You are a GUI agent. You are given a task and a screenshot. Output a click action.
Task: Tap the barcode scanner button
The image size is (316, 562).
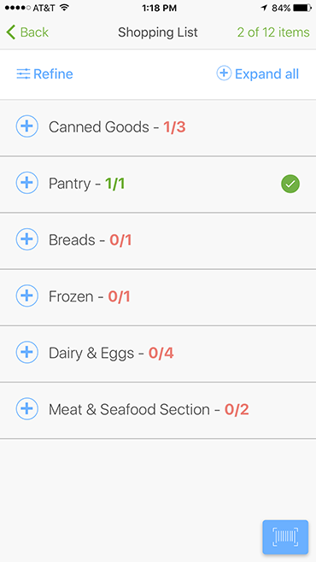(285, 537)
